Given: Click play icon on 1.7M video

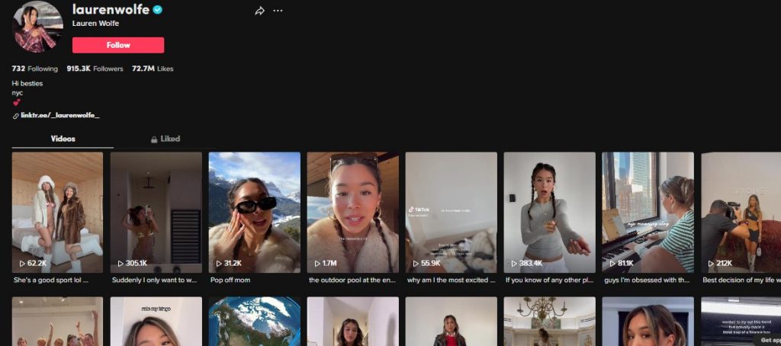Looking at the screenshot, I should point(317,264).
